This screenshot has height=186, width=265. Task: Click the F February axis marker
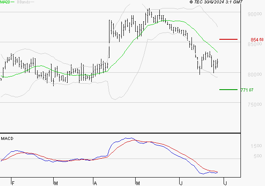pos(13,183)
